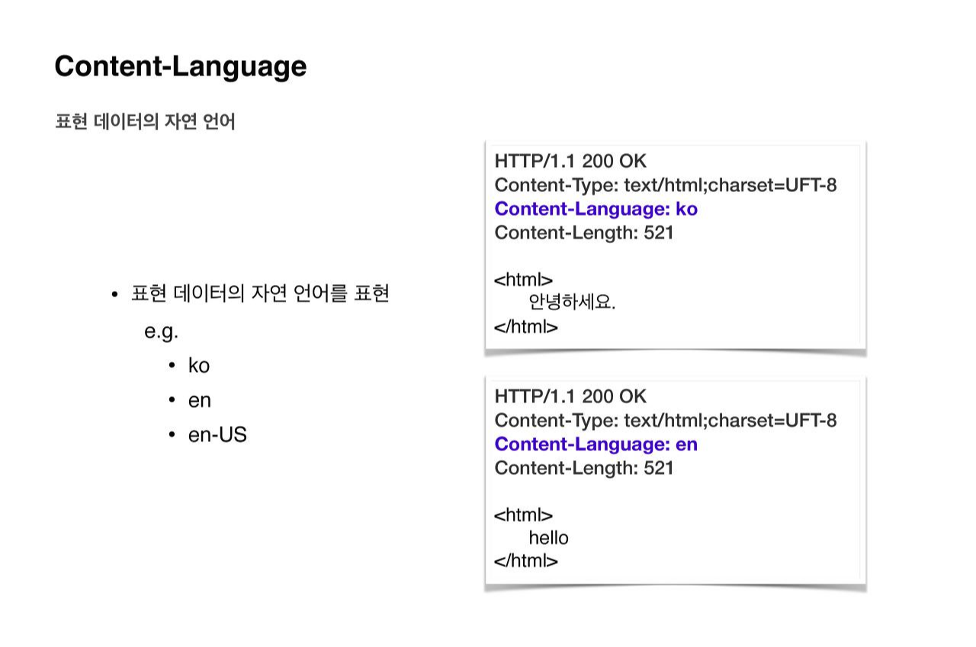The width and height of the screenshot is (976, 647).
Task: Click the '안녕하세요.' body text
Action: tap(572, 303)
